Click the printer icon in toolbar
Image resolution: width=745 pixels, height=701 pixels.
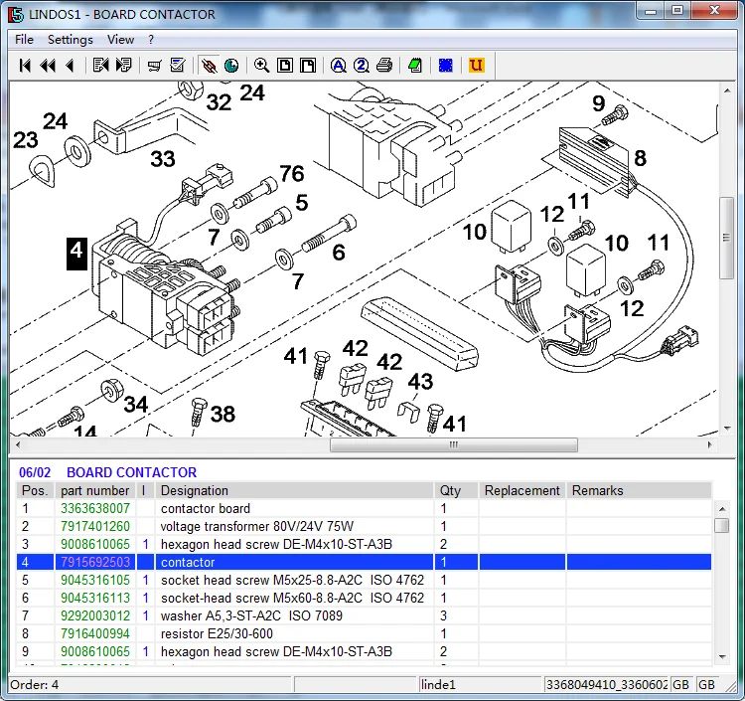(384, 66)
